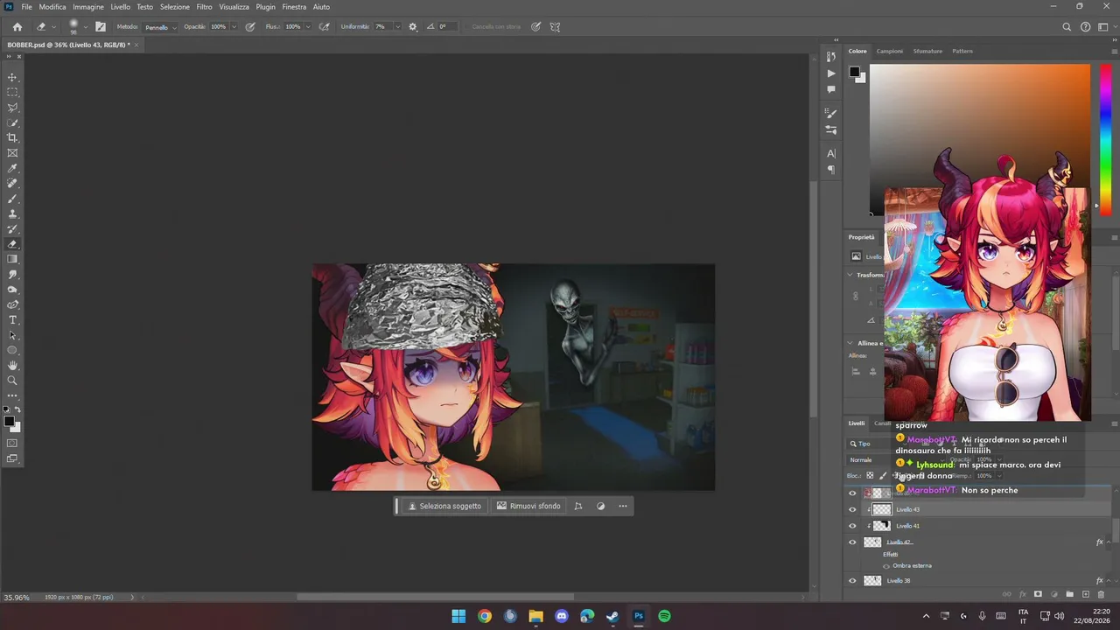The image size is (1120, 630).
Task: Click the rainbow hue slider in the Colore panel
Action: pos(1106,140)
